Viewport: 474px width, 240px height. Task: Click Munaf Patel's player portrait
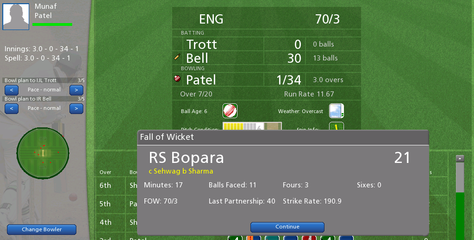coord(16,17)
